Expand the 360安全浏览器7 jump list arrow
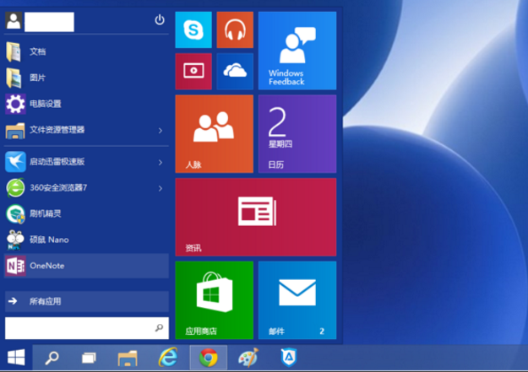The width and height of the screenshot is (528, 372). click(161, 187)
